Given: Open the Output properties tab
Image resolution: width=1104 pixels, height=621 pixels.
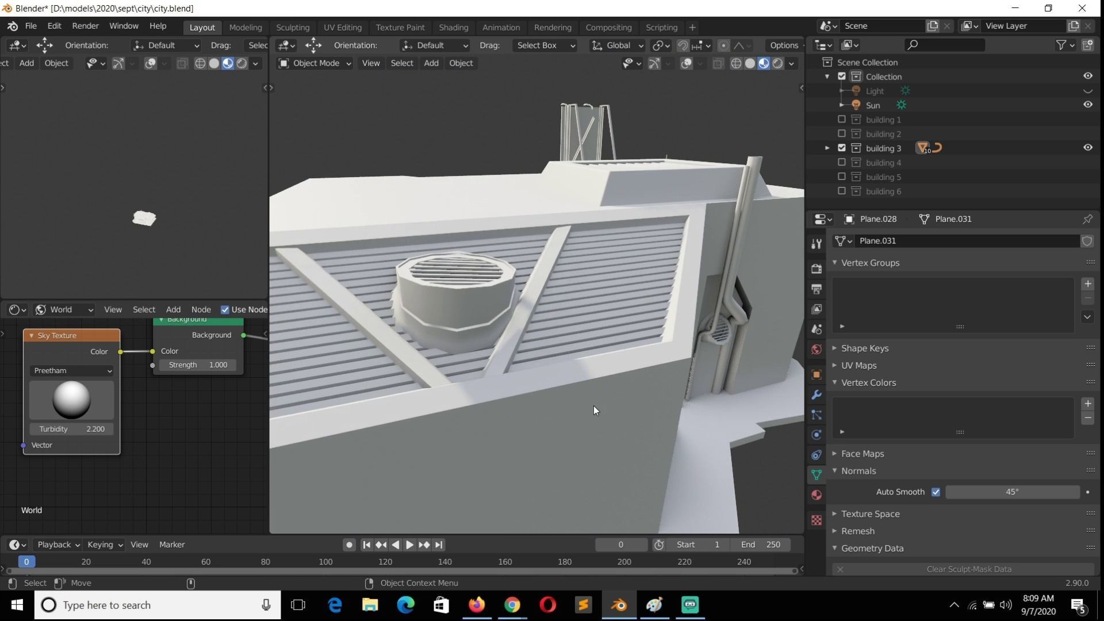Looking at the screenshot, I should [816, 289].
